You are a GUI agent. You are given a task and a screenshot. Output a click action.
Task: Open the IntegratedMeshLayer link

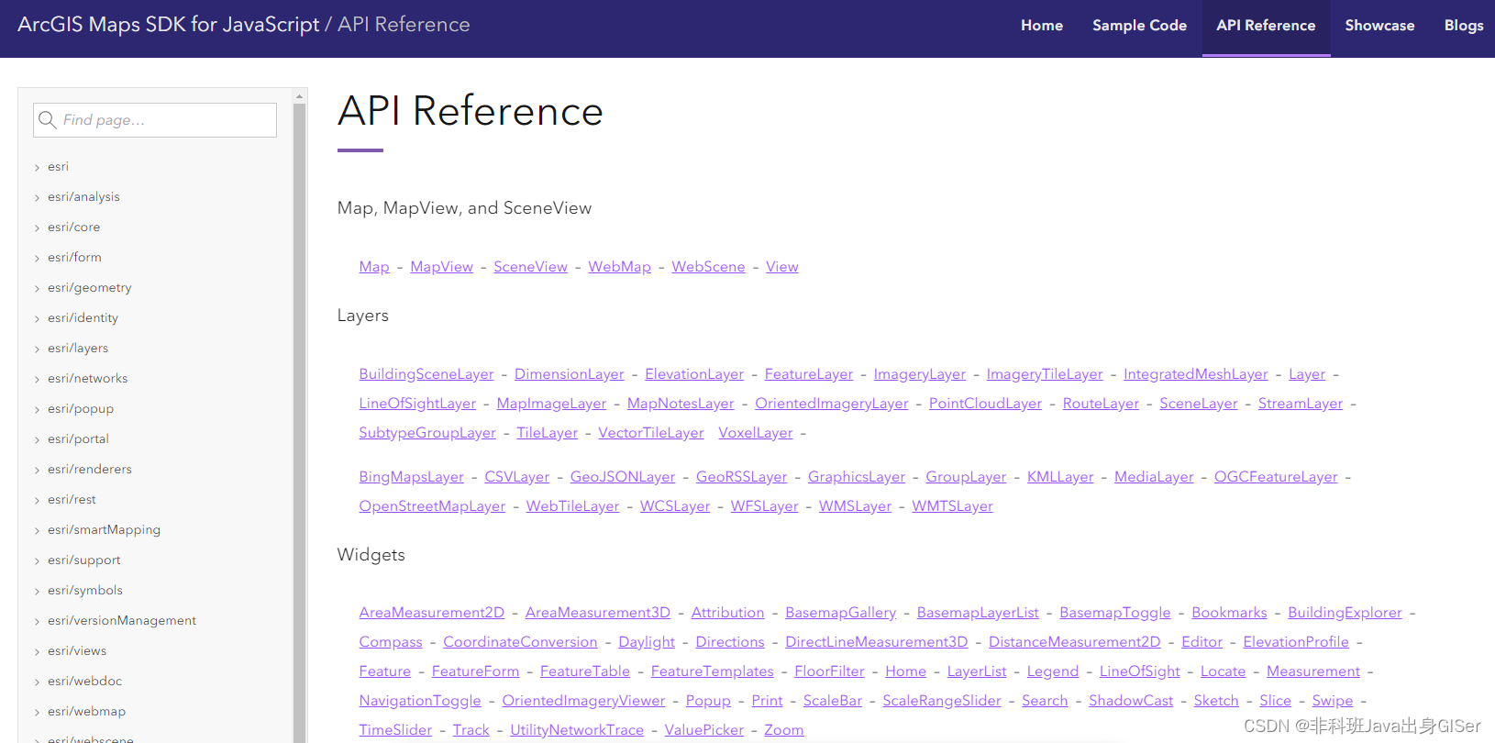(1196, 374)
